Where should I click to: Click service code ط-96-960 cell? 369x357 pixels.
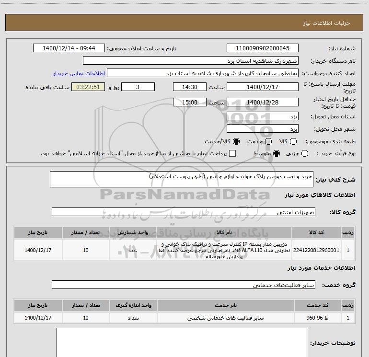(x=317, y=318)
